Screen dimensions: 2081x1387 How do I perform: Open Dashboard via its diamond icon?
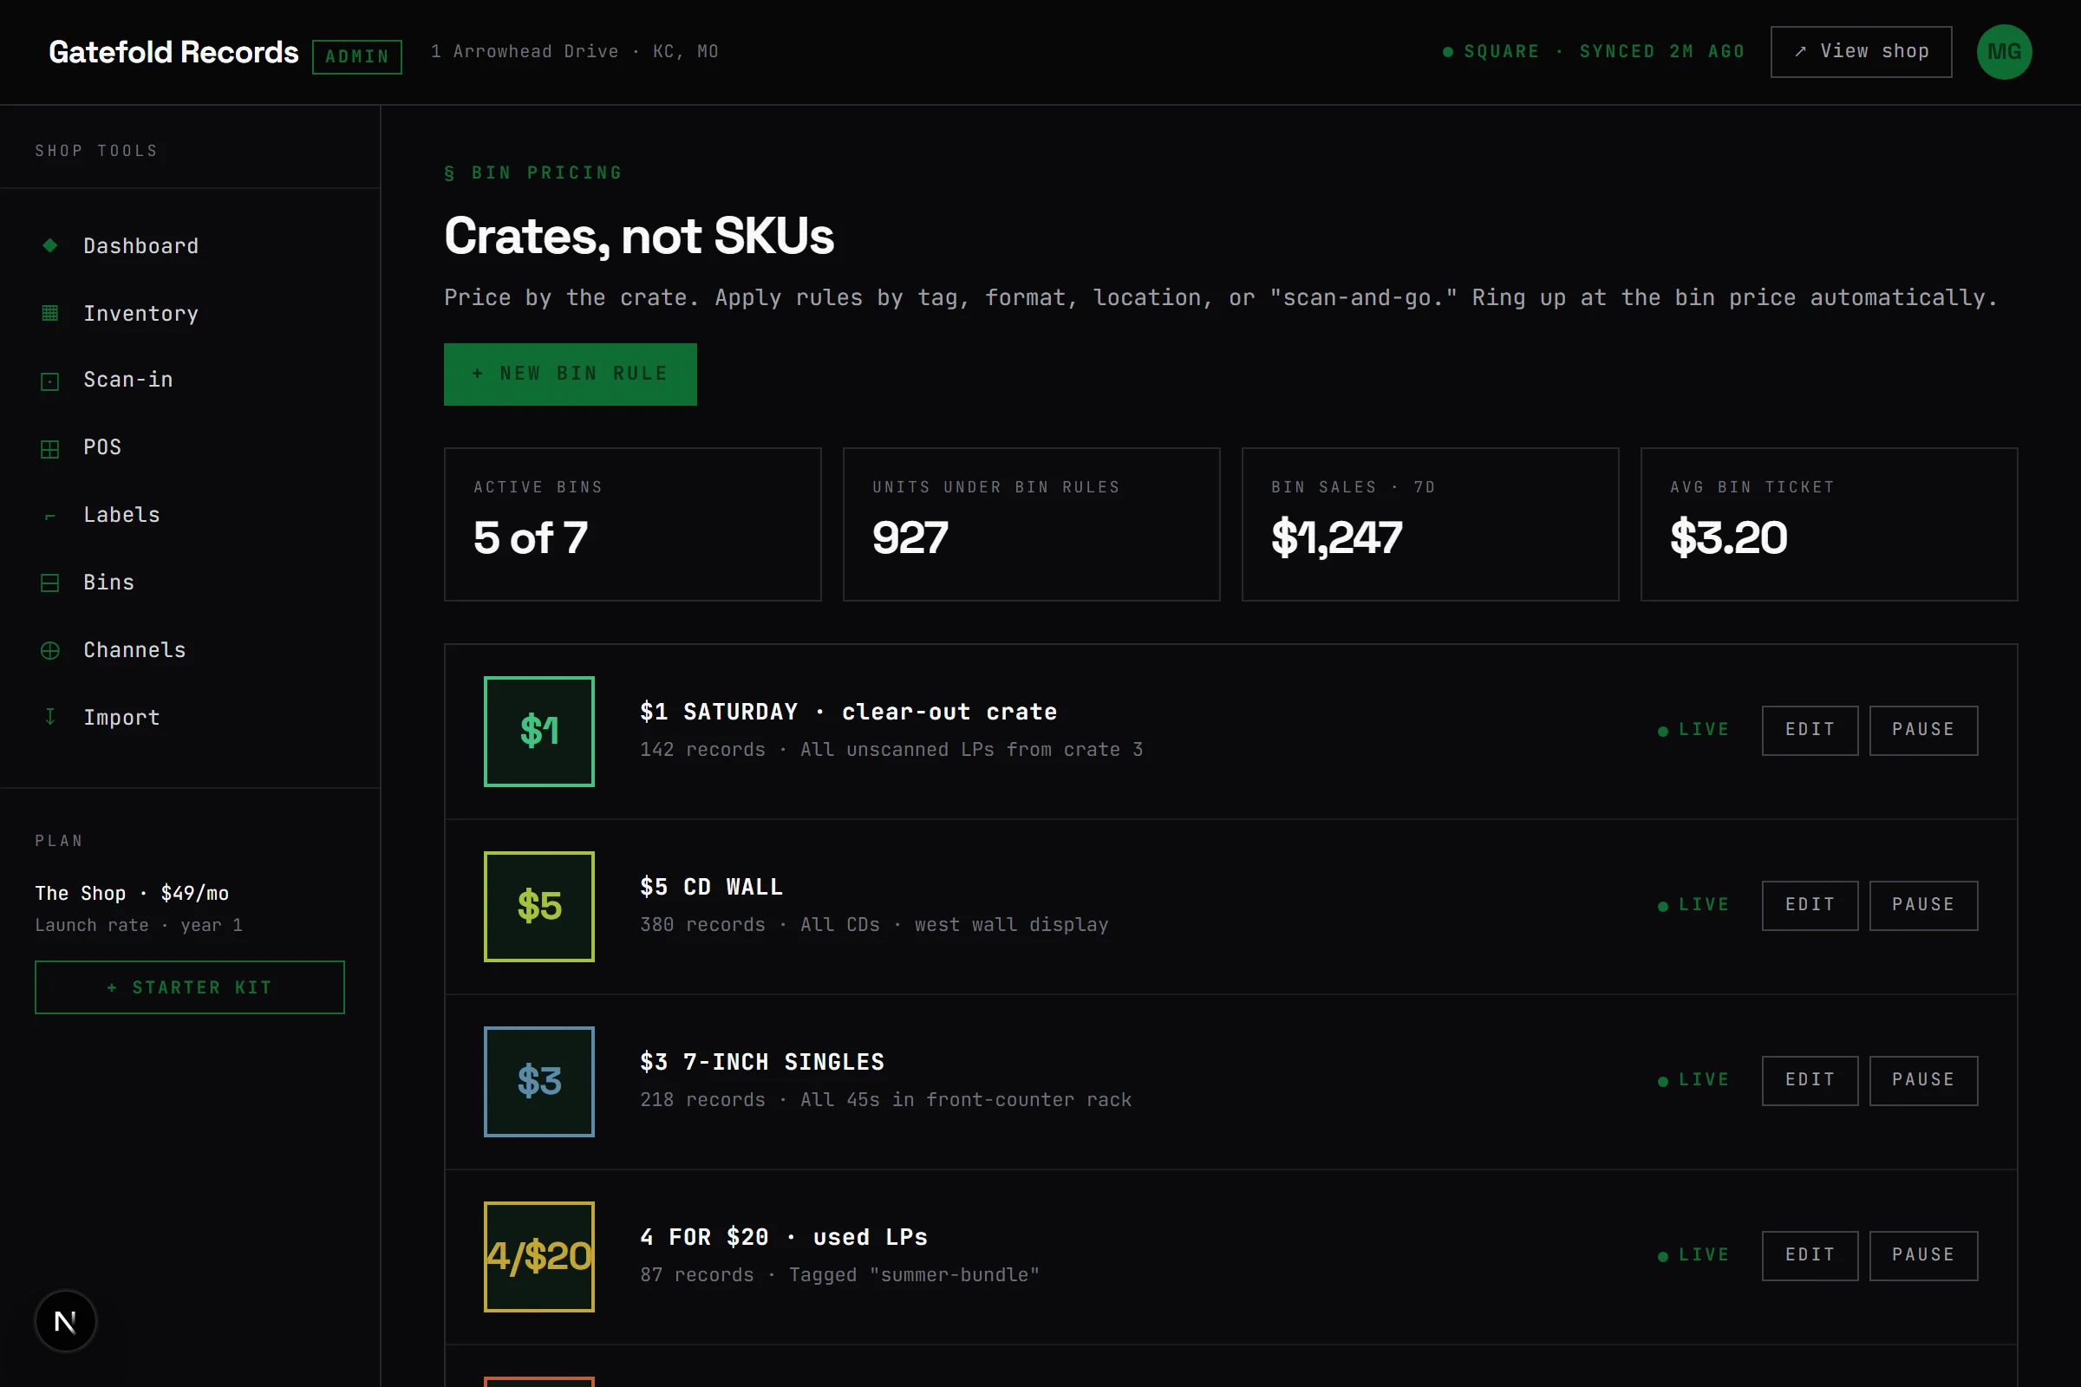(50, 245)
